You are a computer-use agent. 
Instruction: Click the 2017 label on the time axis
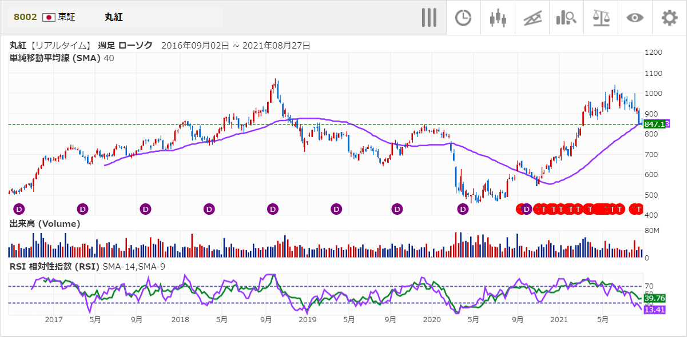pyautogui.click(x=53, y=319)
